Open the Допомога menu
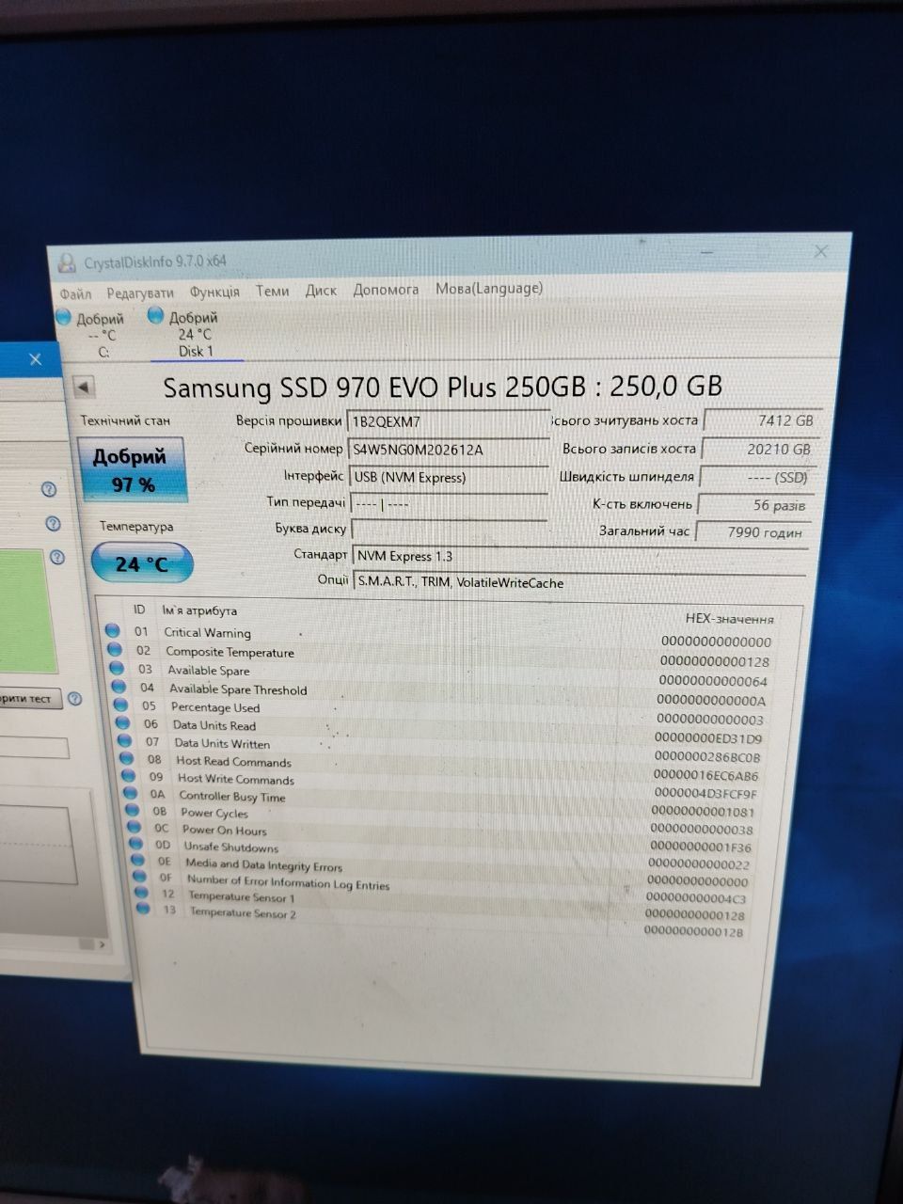The width and height of the screenshot is (903, 1204). 386,290
